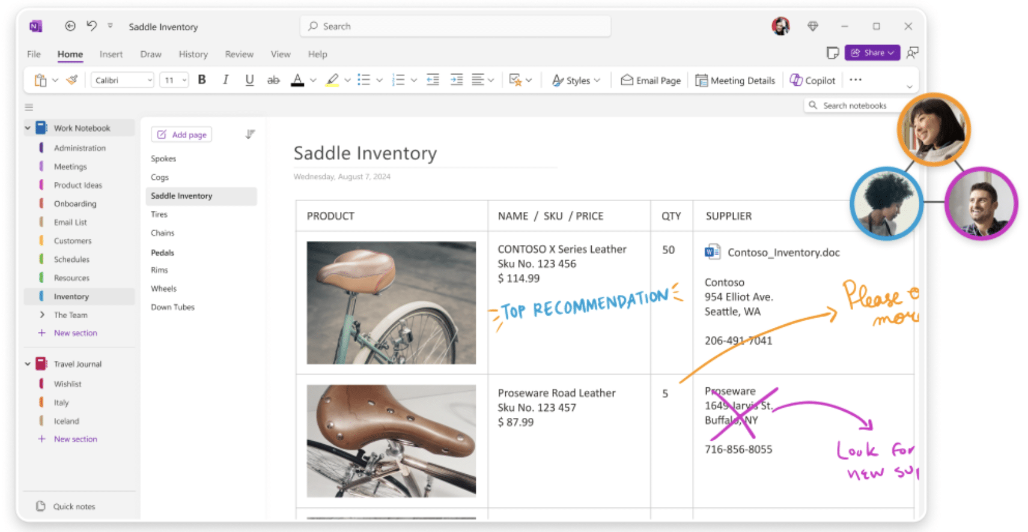Open the File menu
1028x532 pixels.
pyautogui.click(x=34, y=54)
